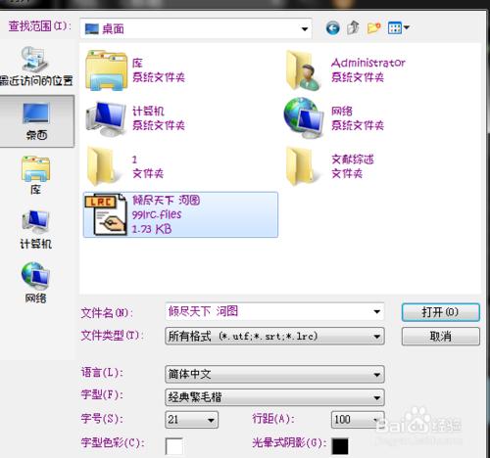Select 网络 in the left sidebar

pos(35,283)
